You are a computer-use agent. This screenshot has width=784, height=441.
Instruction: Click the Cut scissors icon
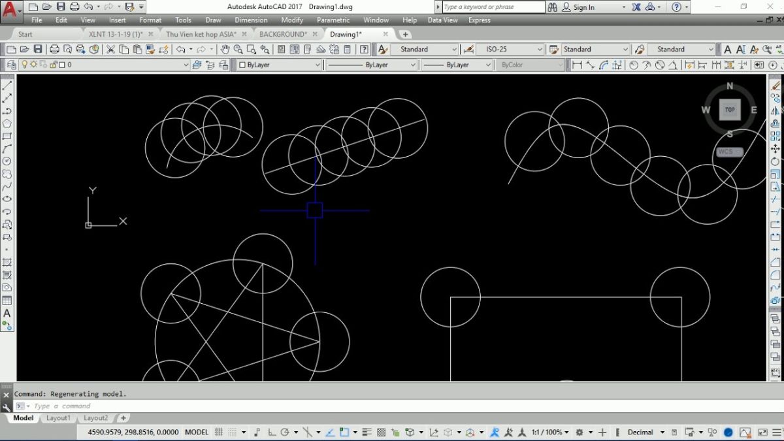click(110, 49)
